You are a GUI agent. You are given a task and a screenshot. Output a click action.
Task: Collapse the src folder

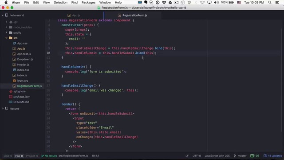tap(7, 38)
